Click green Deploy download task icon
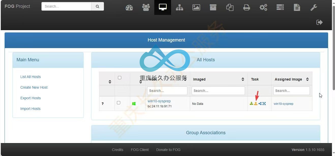Screen dimensions: 335x156 tap(251, 104)
